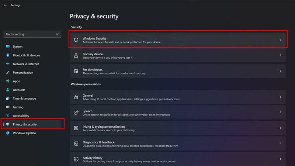Open Activity history settings
295x166 pixels.
tap(178, 159)
